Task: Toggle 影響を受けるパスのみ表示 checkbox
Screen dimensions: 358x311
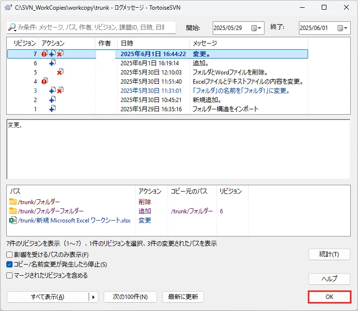Action: (x=9, y=254)
